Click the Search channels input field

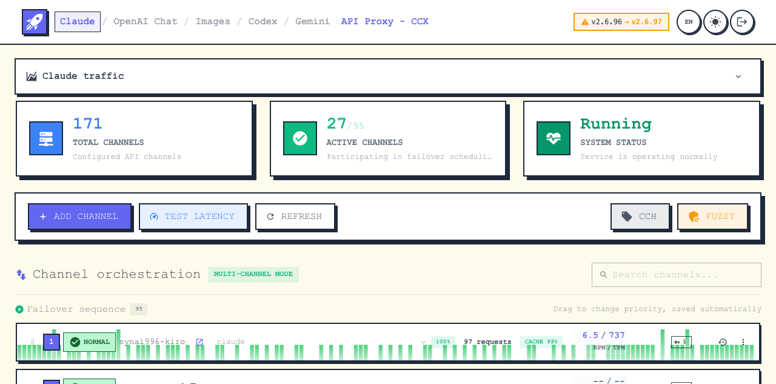tap(677, 275)
